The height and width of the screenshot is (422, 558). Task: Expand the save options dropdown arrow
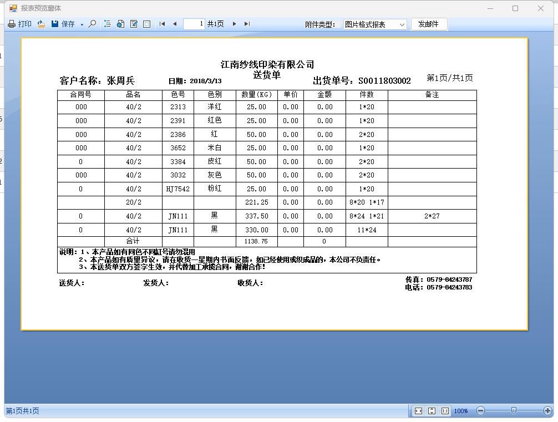pos(82,24)
